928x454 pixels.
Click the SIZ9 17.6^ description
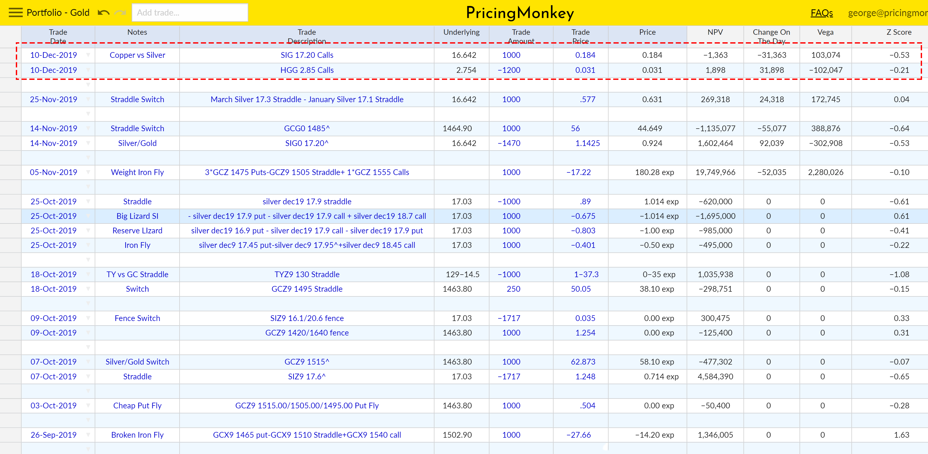point(307,376)
